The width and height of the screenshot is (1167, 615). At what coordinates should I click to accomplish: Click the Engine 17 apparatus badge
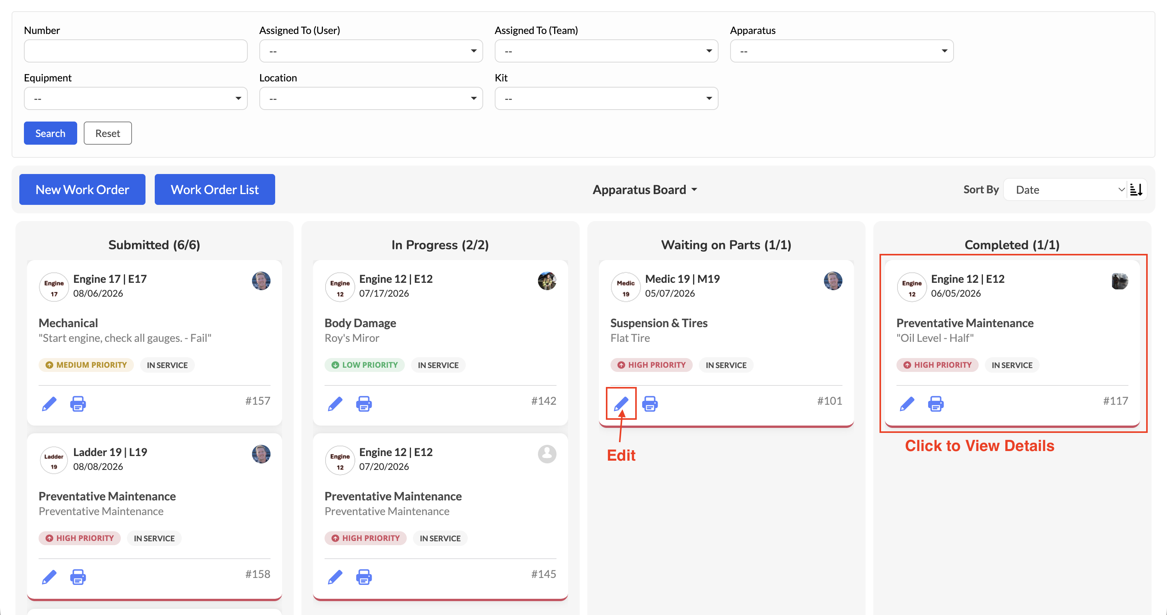pyautogui.click(x=54, y=287)
